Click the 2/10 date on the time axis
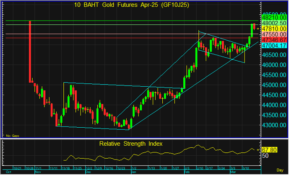Image resolution: width=289 pixels, height=175 pixels. click(199, 167)
